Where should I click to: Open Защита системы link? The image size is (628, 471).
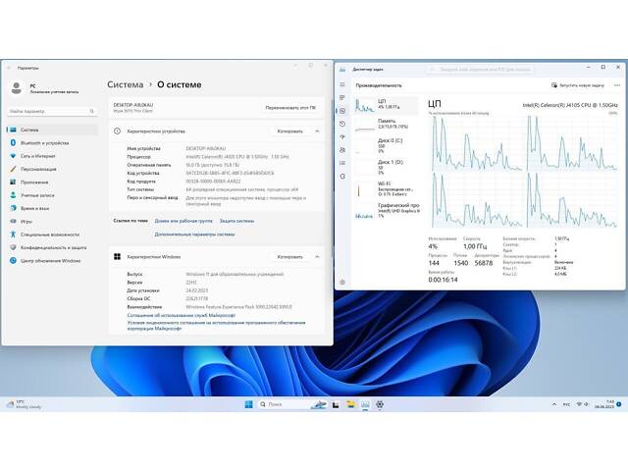pos(236,221)
